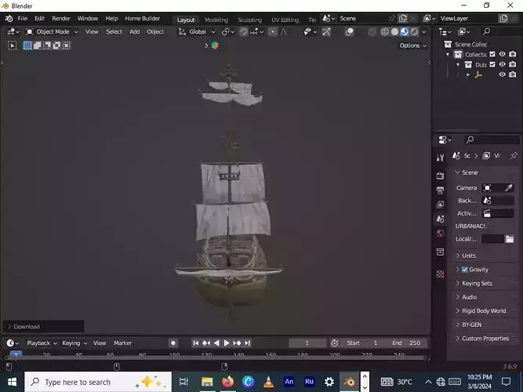Uncheck the Dutc collection checkbox
The height and width of the screenshot is (392, 523).
coord(492,64)
